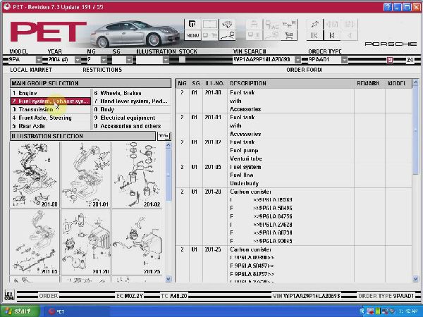Open illustration thumbnail 201-25
Image resolution: width=423 pixels, height=317 pixels.
tap(137, 242)
